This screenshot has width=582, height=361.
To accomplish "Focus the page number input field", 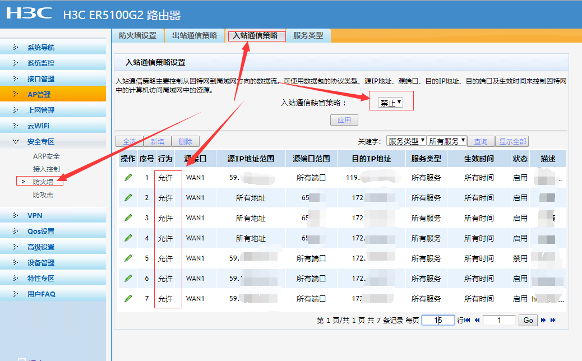I will [499, 320].
